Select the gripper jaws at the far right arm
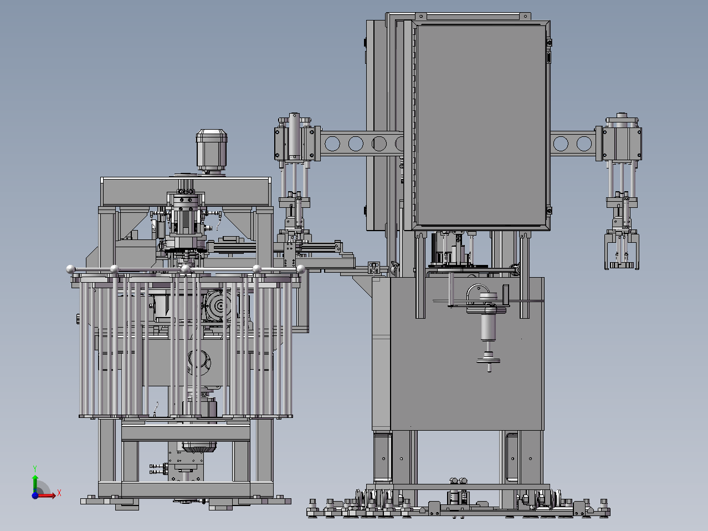The image size is (708, 531). pos(622,251)
